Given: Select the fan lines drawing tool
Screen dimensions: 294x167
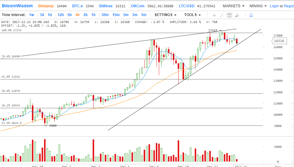Looking at the screenshot, I should [237, 15].
